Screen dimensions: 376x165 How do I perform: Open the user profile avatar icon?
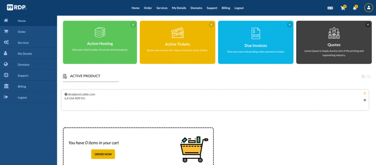click(368, 8)
